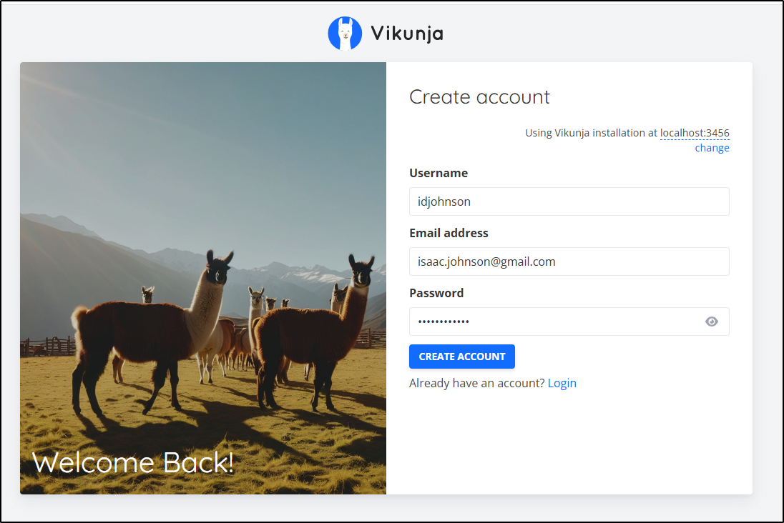This screenshot has height=523, width=784.
Task: Click the Vikunja llama logo icon
Action: [345, 34]
